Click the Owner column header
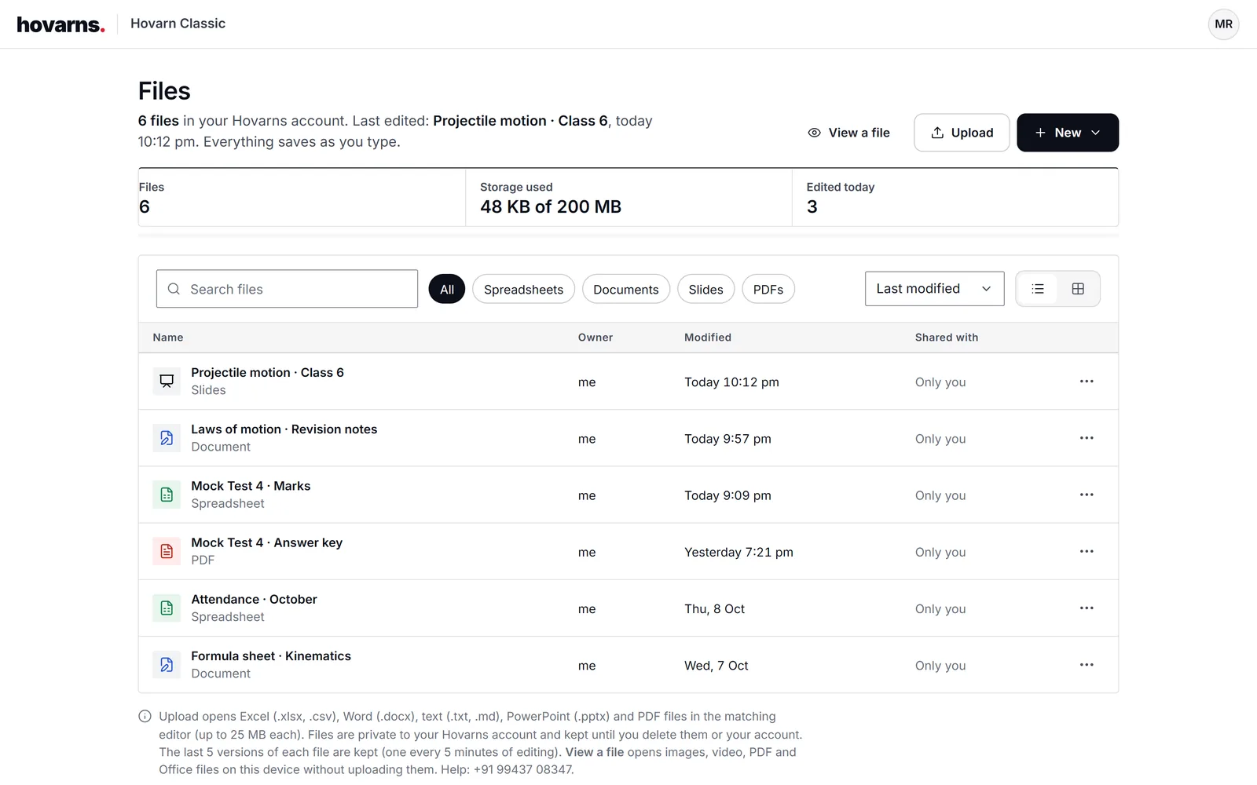 [x=596, y=338]
